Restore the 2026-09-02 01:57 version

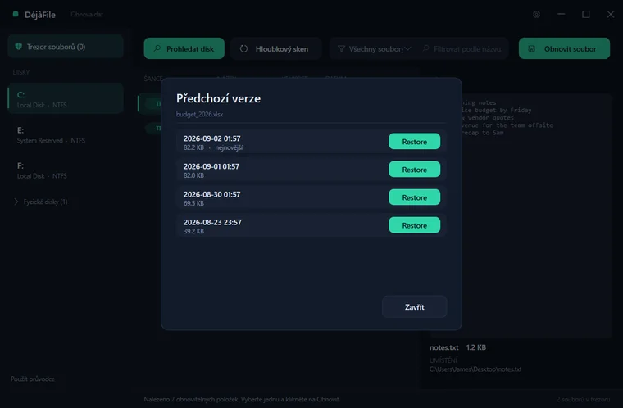point(414,142)
